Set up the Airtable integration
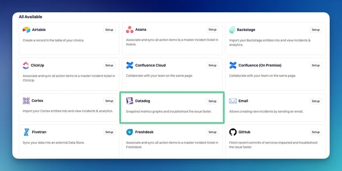The height and width of the screenshot is (171, 342). [109, 30]
